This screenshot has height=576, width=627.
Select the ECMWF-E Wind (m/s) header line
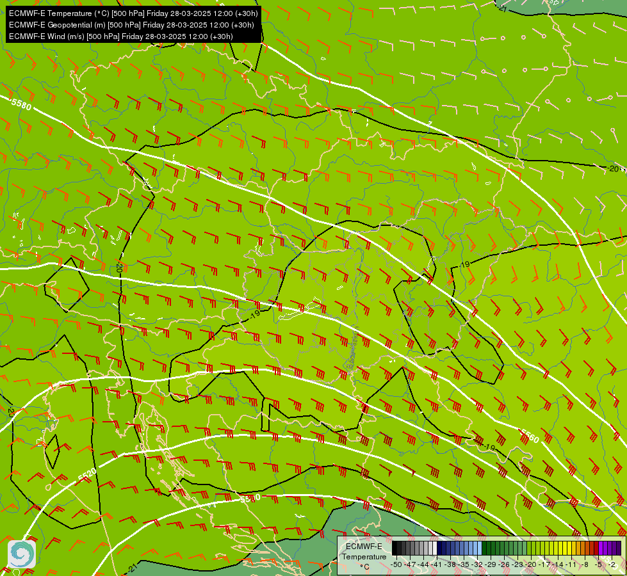click(x=121, y=36)
